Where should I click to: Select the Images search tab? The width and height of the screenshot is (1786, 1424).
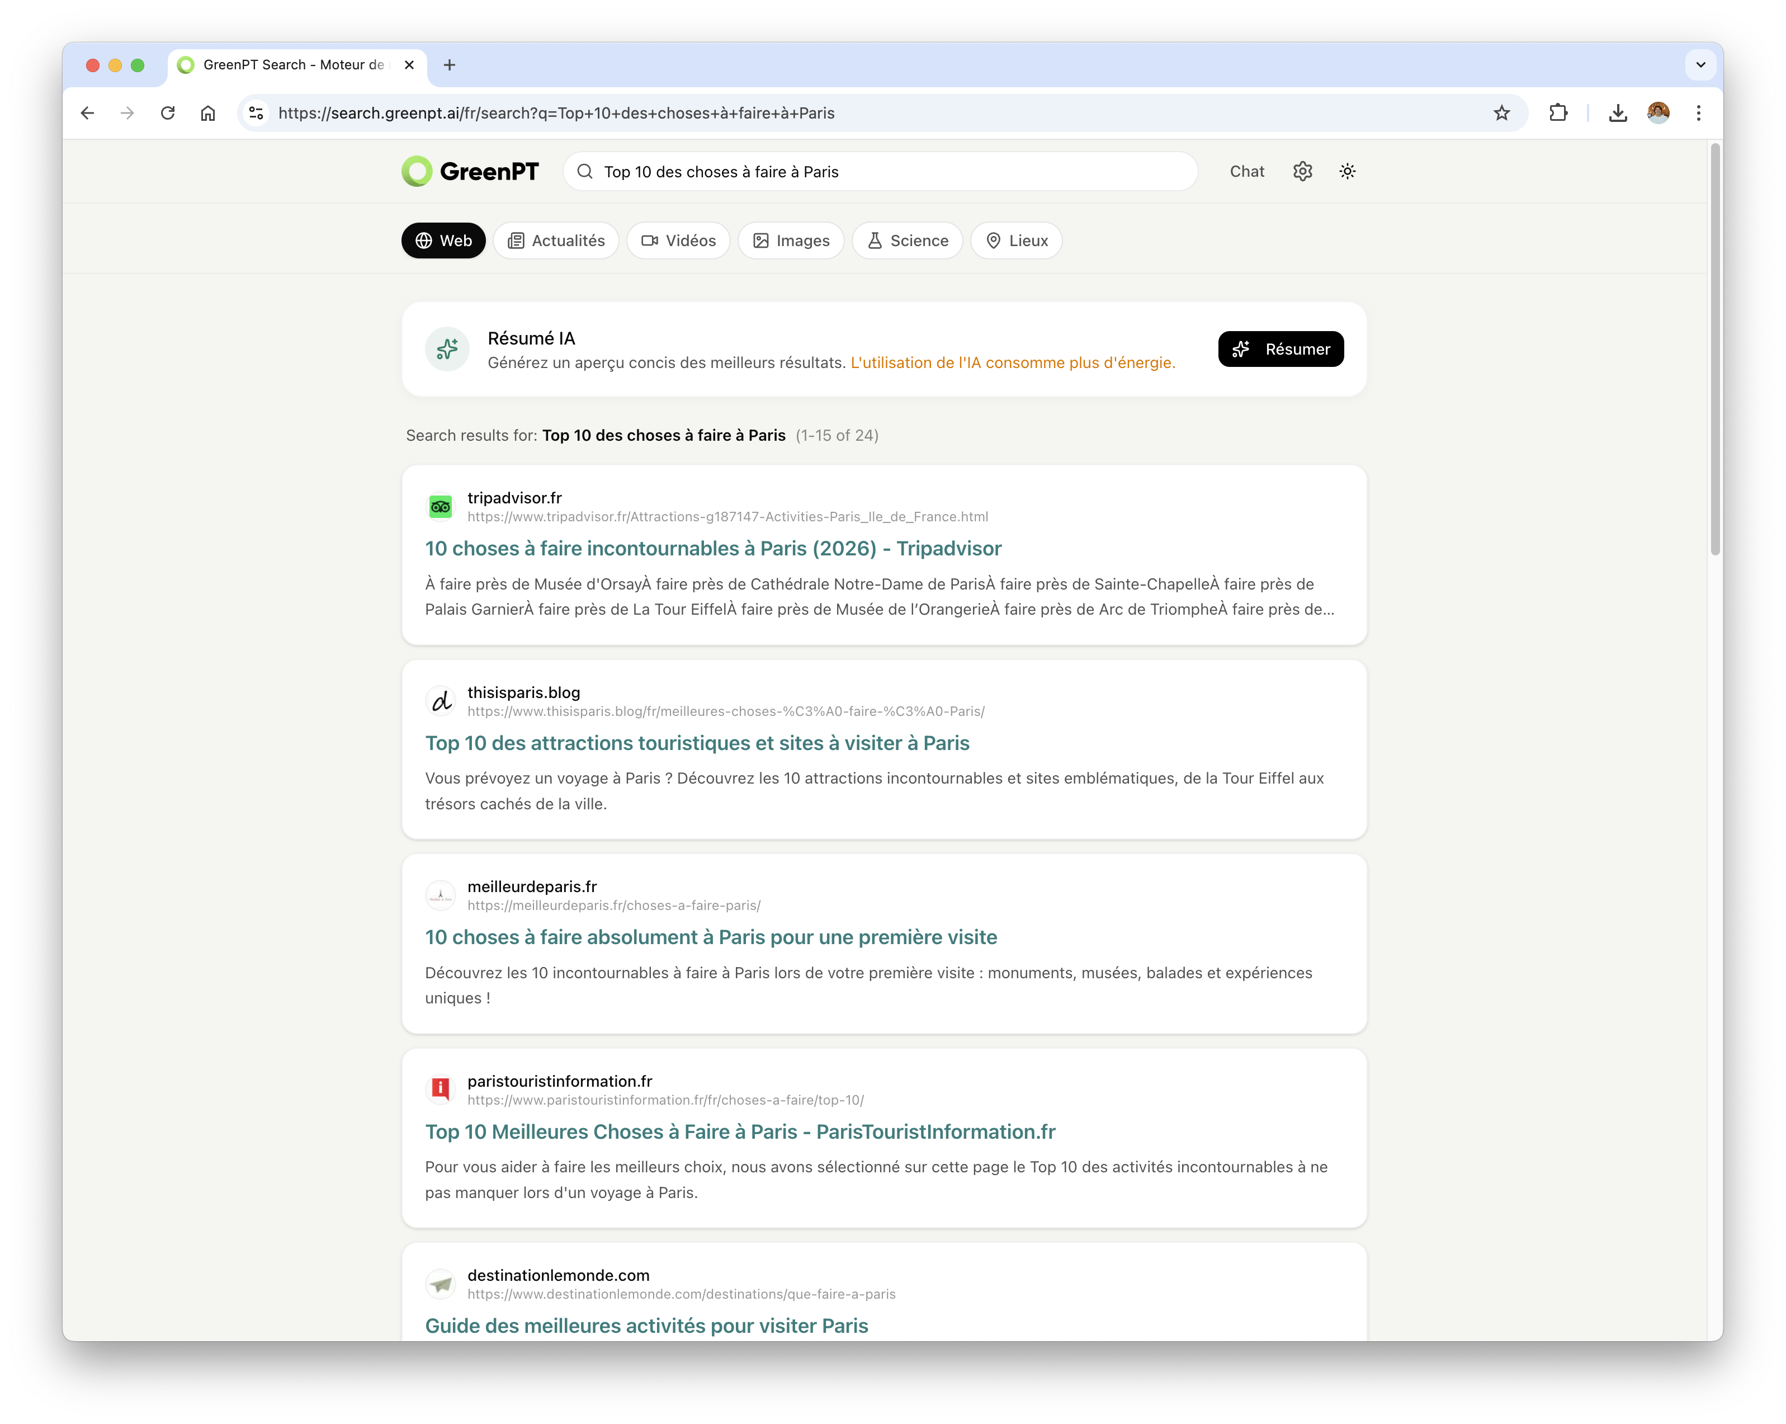[x=790, y=241]
